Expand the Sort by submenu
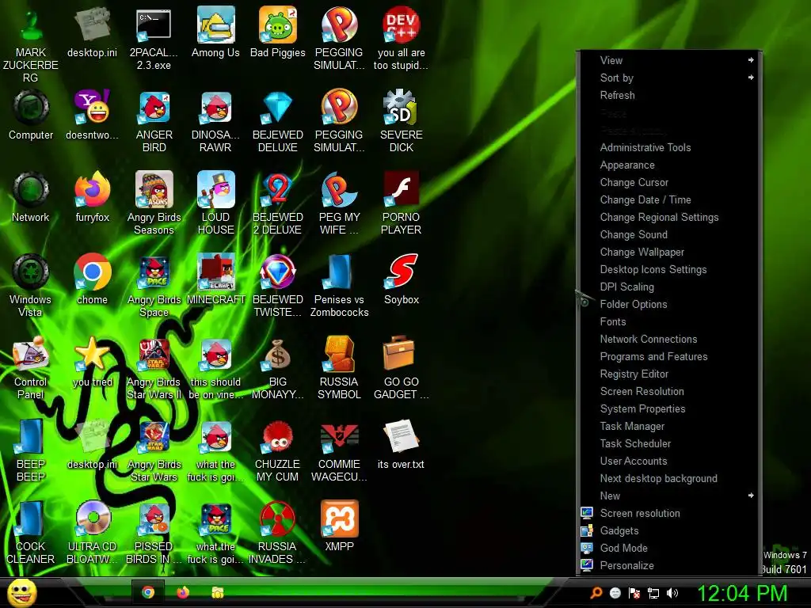 pos(668,78)
